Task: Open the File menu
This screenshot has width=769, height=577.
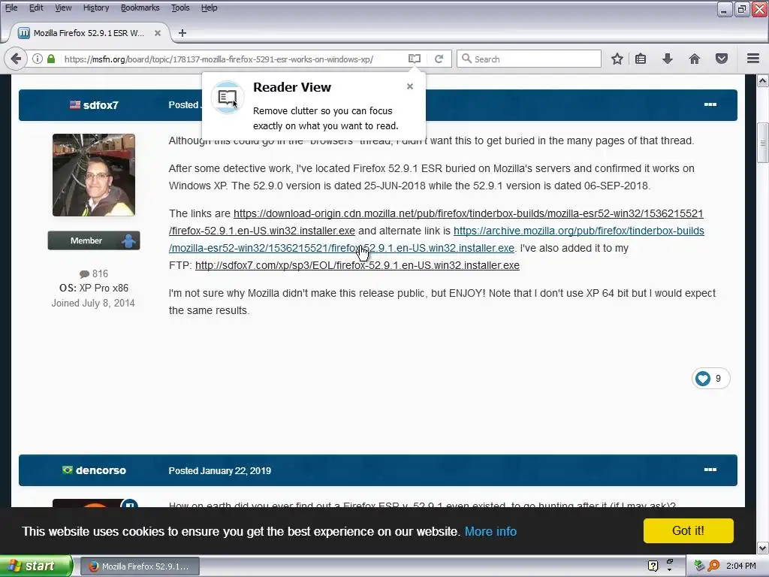Action: coord(11,8)
